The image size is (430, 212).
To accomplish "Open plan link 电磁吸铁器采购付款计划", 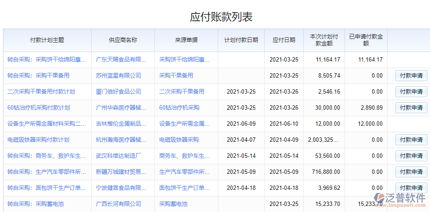I will tap(38, 140).
